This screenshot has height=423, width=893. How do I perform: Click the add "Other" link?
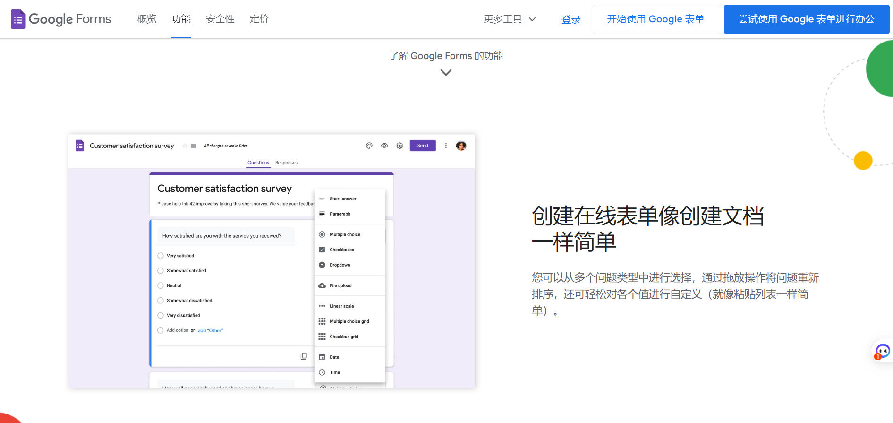211,330
